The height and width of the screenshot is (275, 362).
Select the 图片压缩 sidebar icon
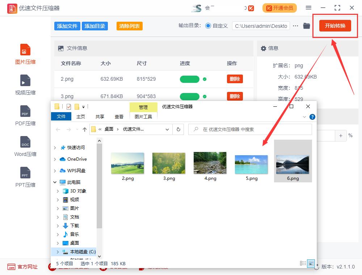coord(25,54)
